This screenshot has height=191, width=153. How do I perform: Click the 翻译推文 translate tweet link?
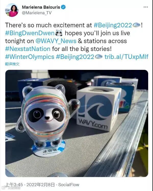[12, 64]
